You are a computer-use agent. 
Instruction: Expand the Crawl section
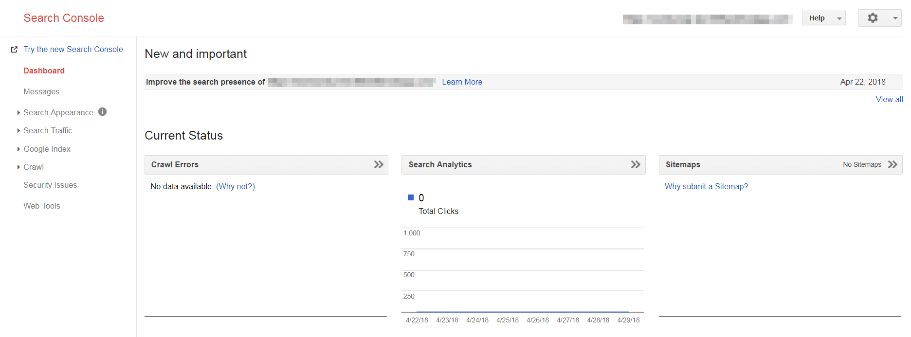click(33, 167)
